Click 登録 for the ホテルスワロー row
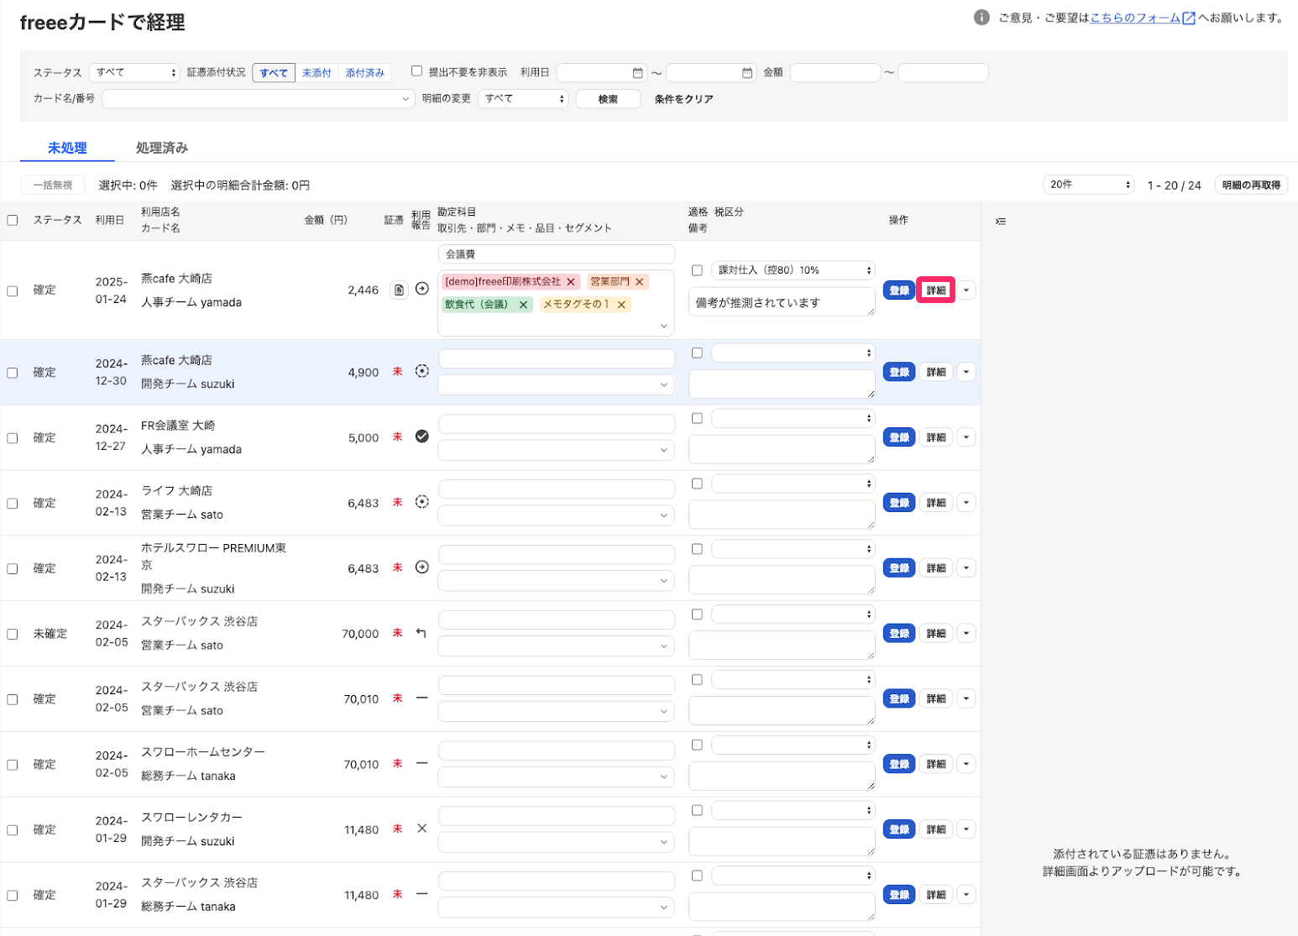The image size is (1298, 936). (899, 568)
